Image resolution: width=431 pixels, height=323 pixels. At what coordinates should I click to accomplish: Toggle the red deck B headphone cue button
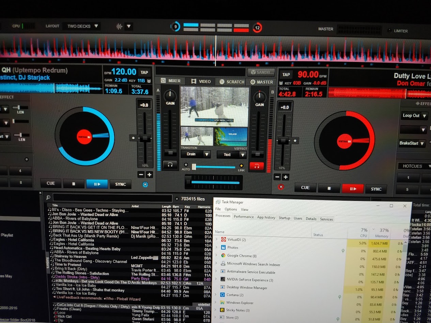257,166
